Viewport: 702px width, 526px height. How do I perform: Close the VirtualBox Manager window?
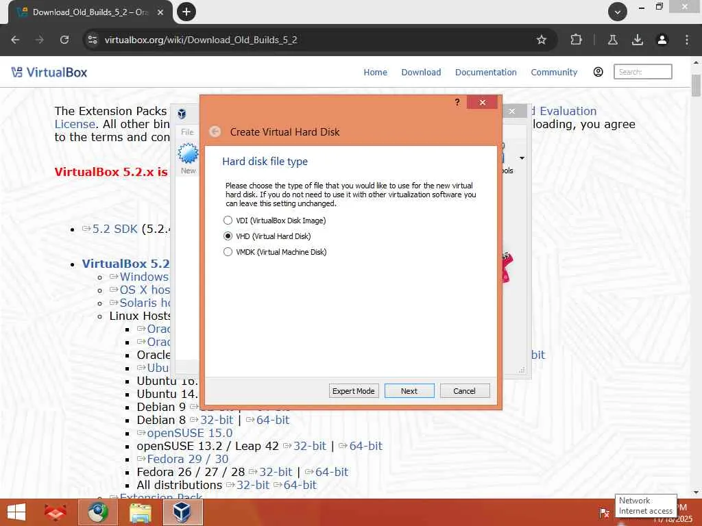[x=512, y=112]
